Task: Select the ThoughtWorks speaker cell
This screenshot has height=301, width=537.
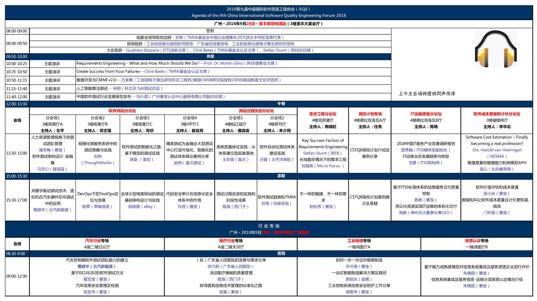Action: coord(98,154)
